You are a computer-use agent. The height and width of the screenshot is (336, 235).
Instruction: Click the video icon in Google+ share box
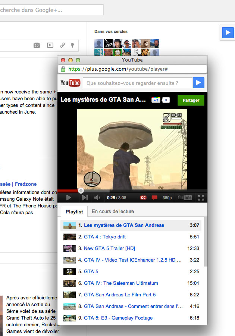pyautogui.click(x=50, y=45)
